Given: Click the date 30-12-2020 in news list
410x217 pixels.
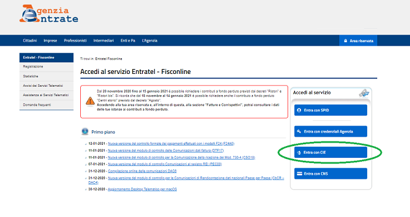Looking at the screenshot, I should (97, 189).
